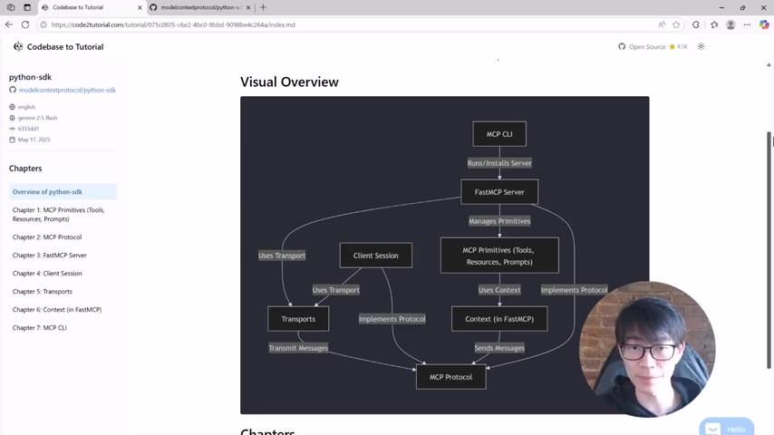
Task: Open the Hello chat widget button
Action: pos(726,427)
